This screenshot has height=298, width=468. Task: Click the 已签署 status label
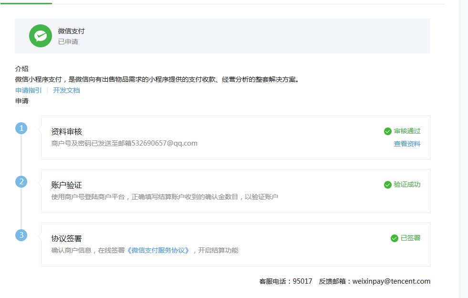[410, 238]
